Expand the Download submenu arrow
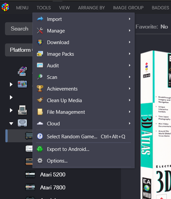The width and height of the screenshot is (171, 199). coord(130,42)
